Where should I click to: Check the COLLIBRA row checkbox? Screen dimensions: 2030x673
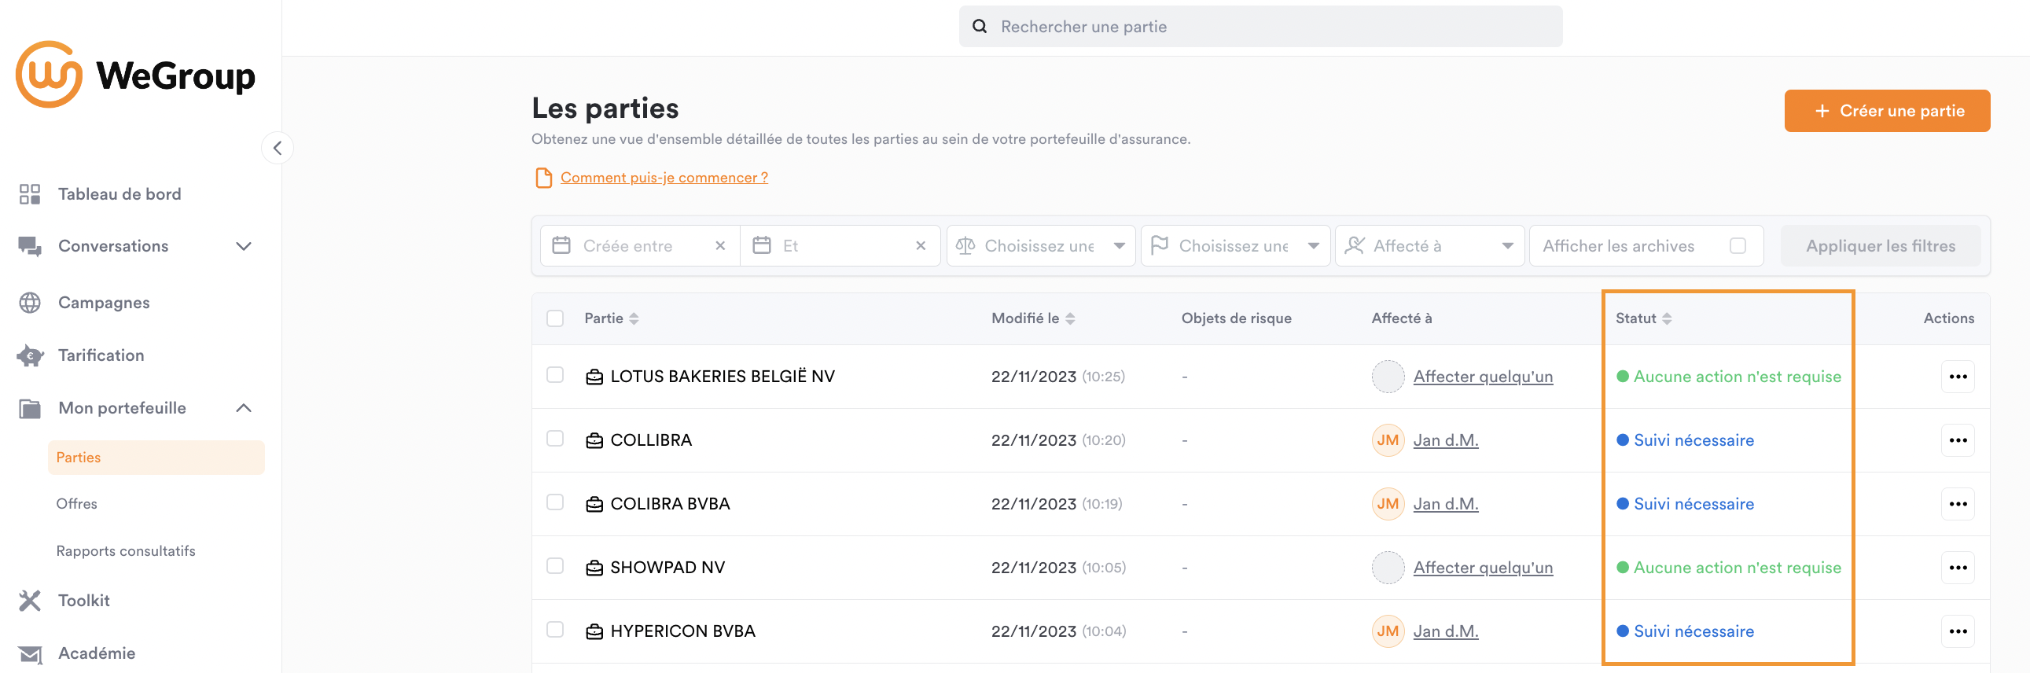pyautogui.click(x=556, y=439)
